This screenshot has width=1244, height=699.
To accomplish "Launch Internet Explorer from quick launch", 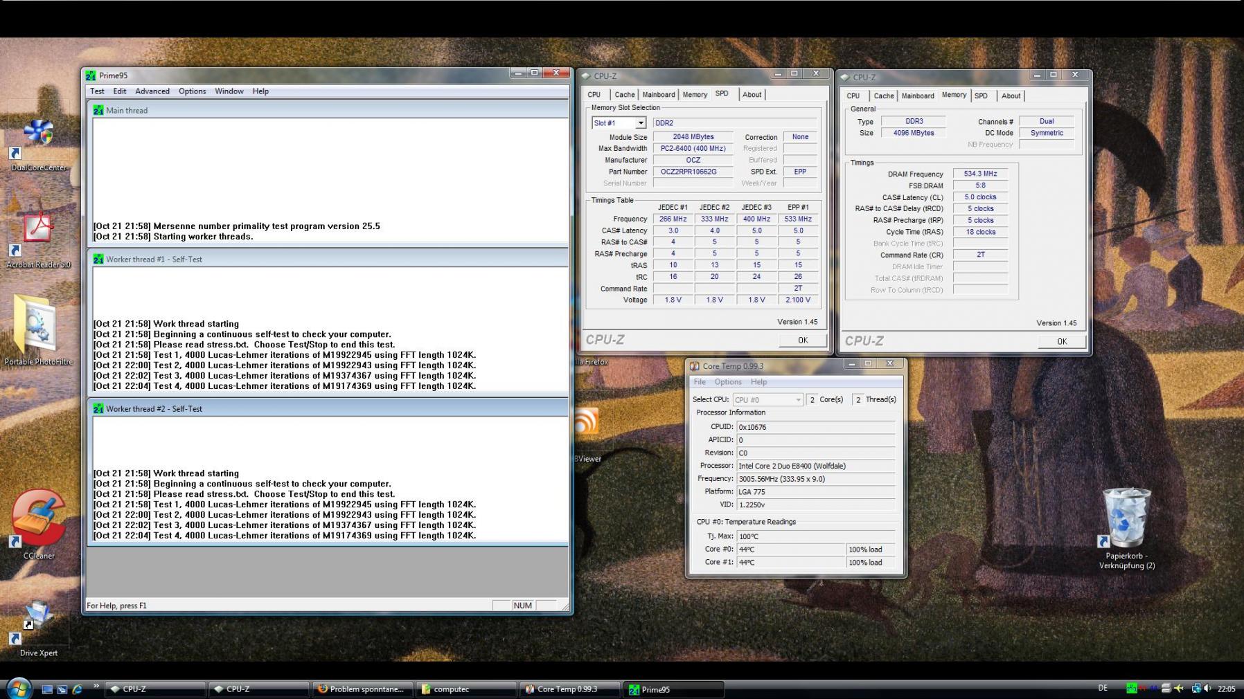I will (x=78, y=689).
